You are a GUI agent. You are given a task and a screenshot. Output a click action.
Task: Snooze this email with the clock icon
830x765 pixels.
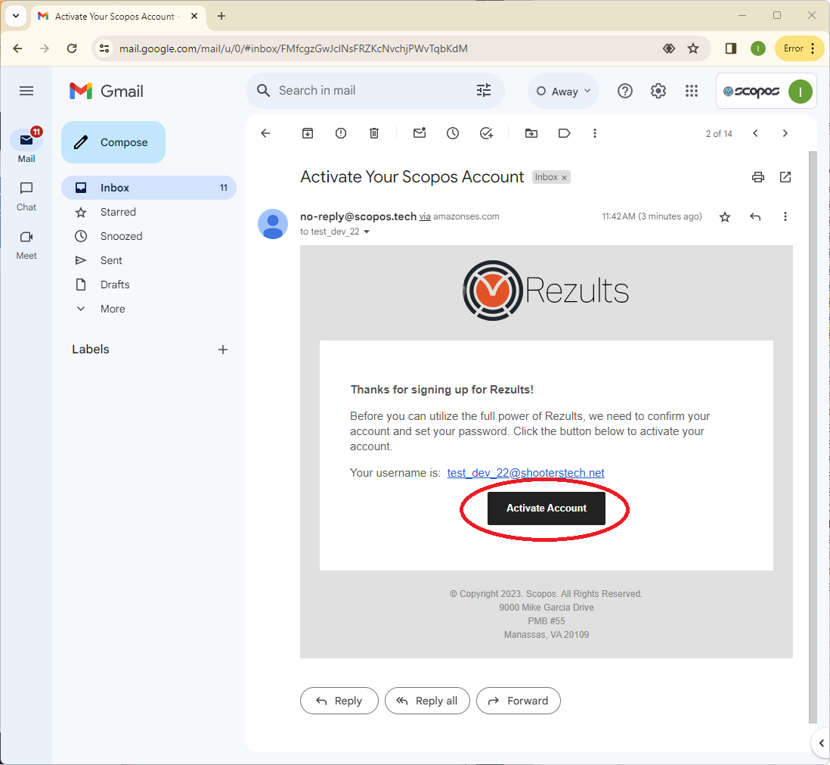click(x=453, y=133)
